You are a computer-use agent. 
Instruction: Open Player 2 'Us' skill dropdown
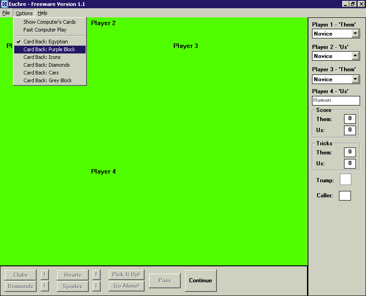coord(356,56)
